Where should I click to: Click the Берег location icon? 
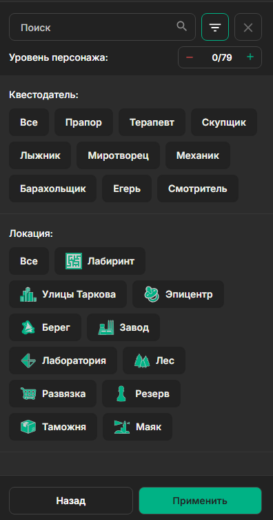point(28,327)
